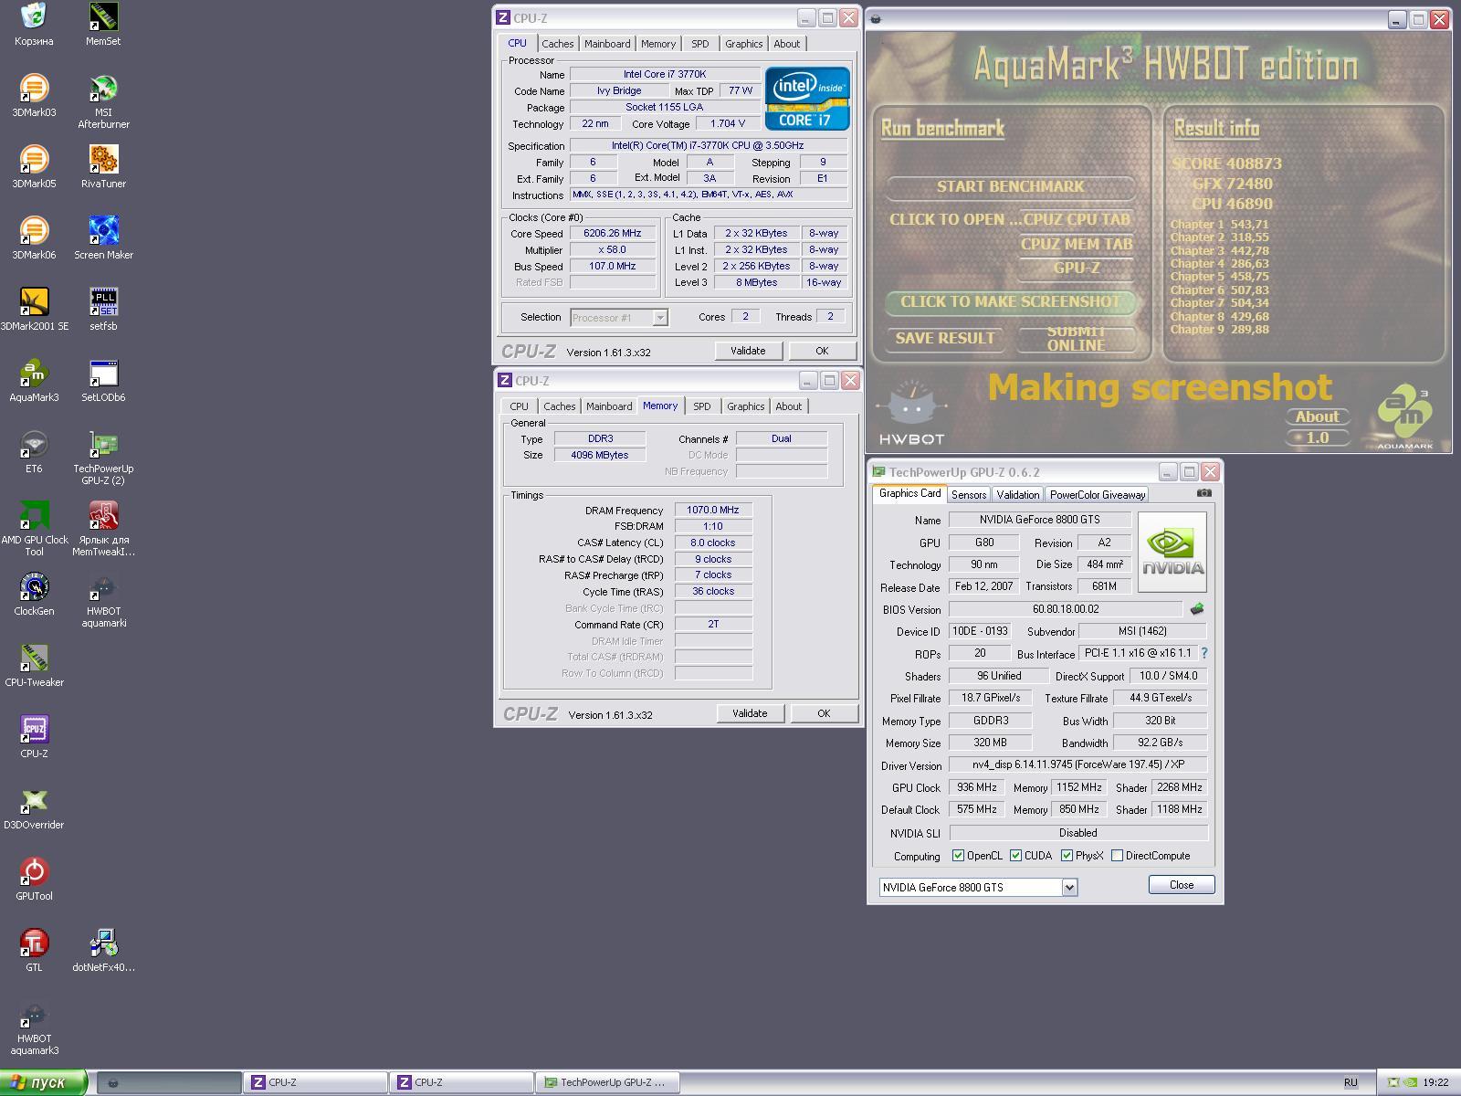Viewport: 1461px width, 1096px height.
Task: Open PowerColor Giveaway tab in GPU-Z
Action: [x=1097, y=494]
